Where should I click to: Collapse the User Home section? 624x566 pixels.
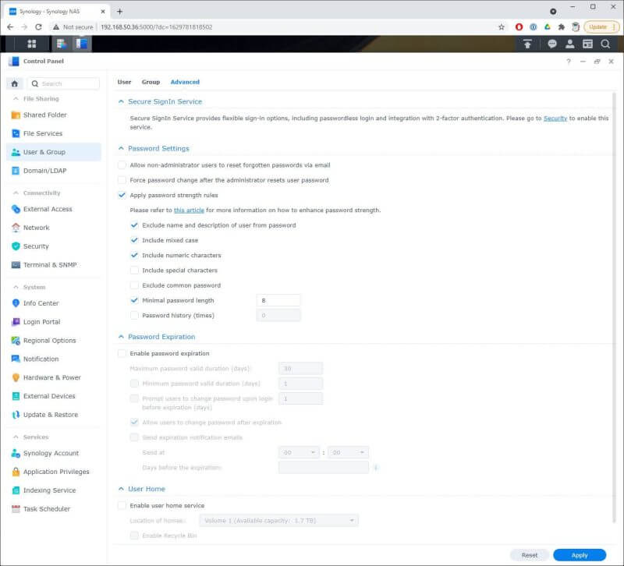click(120, 489)
